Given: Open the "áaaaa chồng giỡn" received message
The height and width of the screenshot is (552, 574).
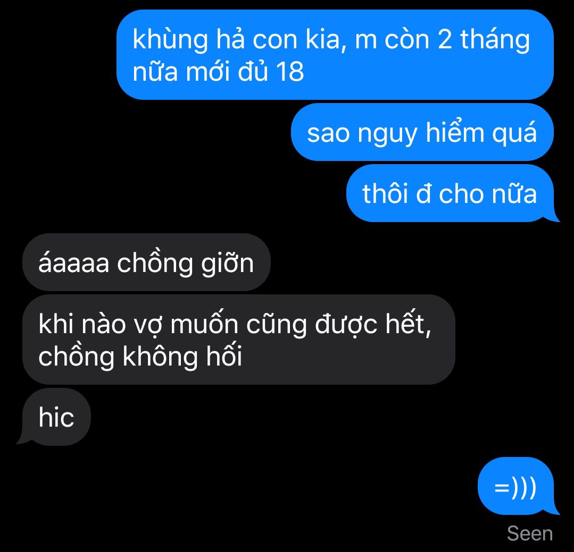Looking at the screenshot, I should coord(146,262).
